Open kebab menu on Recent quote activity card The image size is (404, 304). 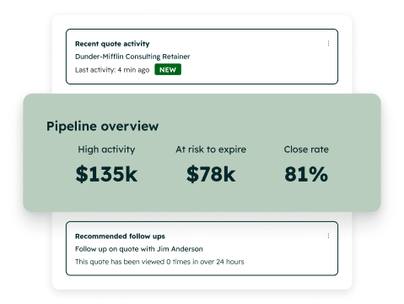(328, 43)
